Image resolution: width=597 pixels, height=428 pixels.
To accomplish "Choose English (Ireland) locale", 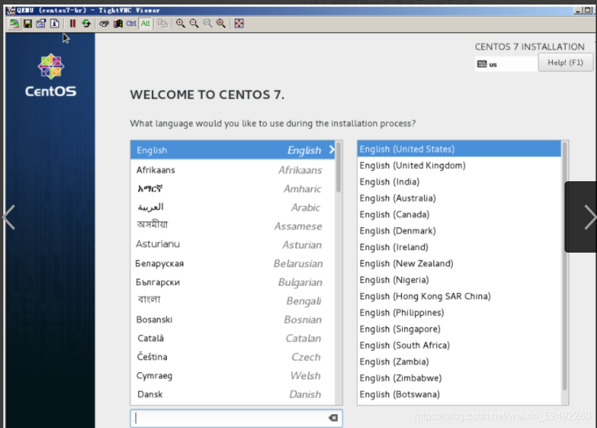I will [459, 247].
